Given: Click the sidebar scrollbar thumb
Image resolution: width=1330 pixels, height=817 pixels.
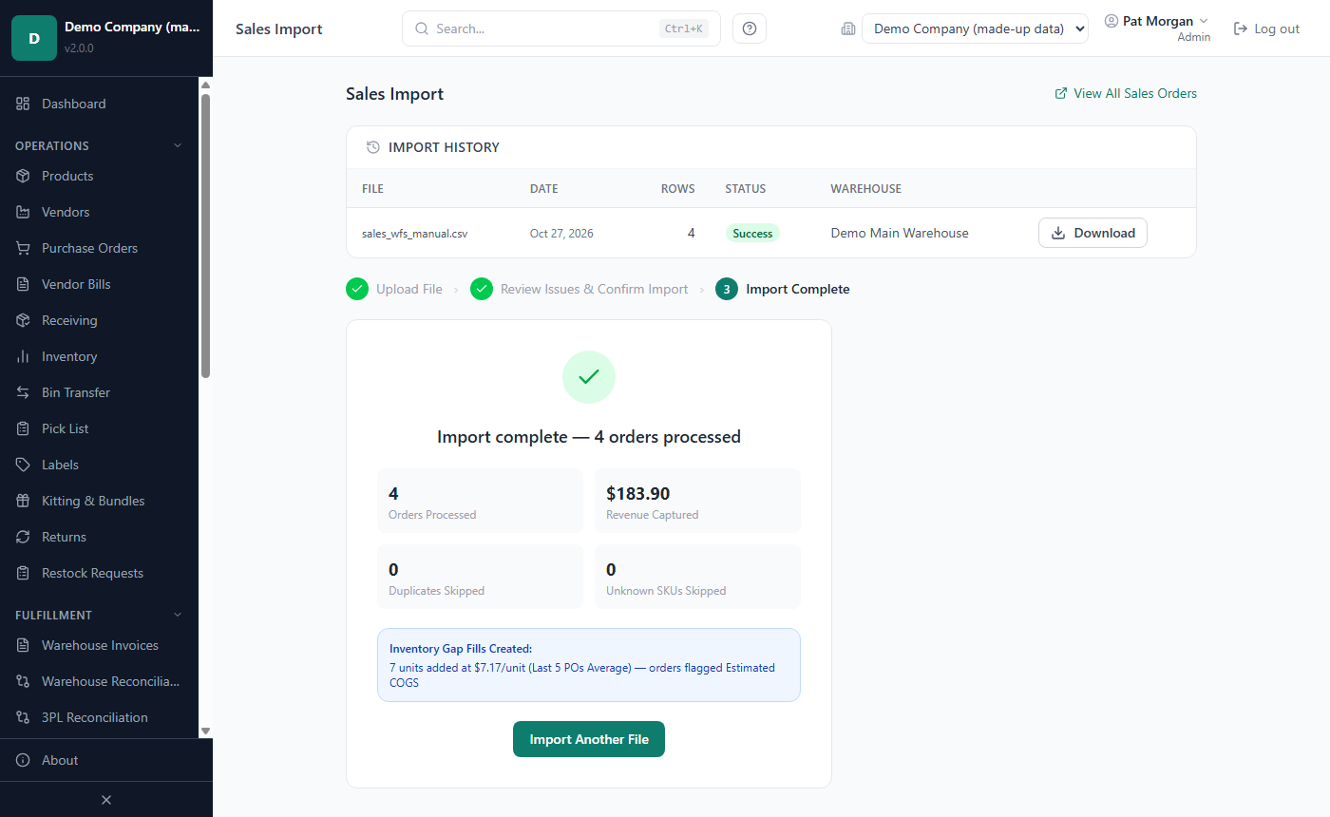Looking at the screenshot, I should (x=205, y=235).
